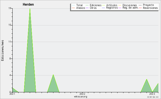
Task: Click the 'Proyecto' legend label
Action: click(148, 5)
